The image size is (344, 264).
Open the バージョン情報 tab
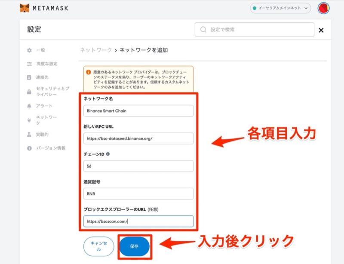[x=51, y=148]
